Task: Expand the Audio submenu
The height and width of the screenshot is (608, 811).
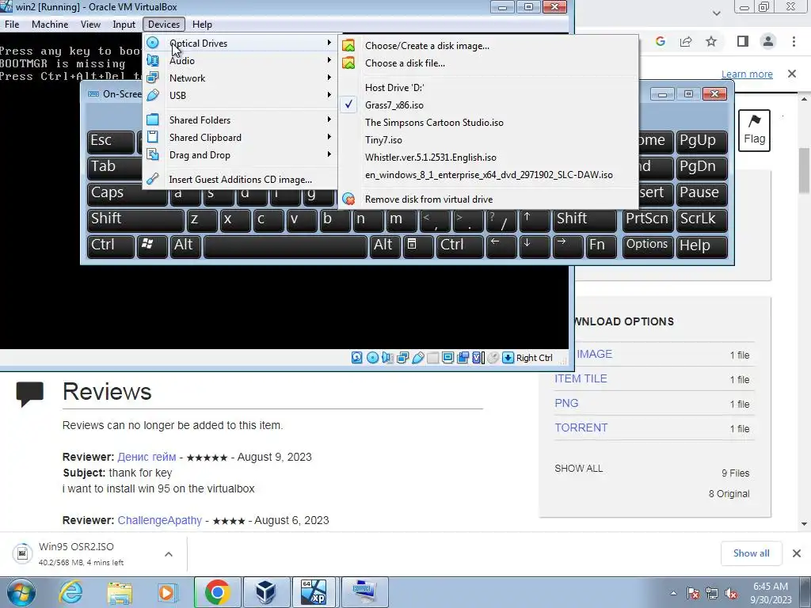Action: tap(240, 60)
